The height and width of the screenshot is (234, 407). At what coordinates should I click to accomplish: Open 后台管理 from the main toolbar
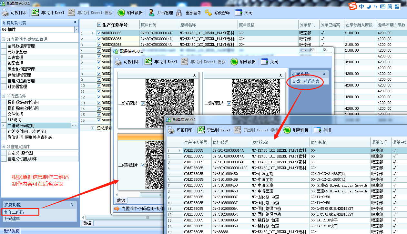151,13
